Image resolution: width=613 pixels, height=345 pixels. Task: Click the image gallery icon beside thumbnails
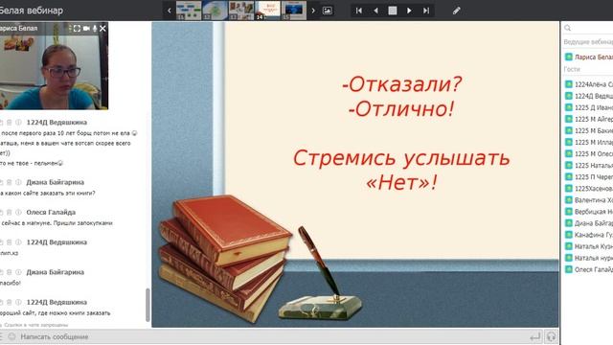(328, 11)
